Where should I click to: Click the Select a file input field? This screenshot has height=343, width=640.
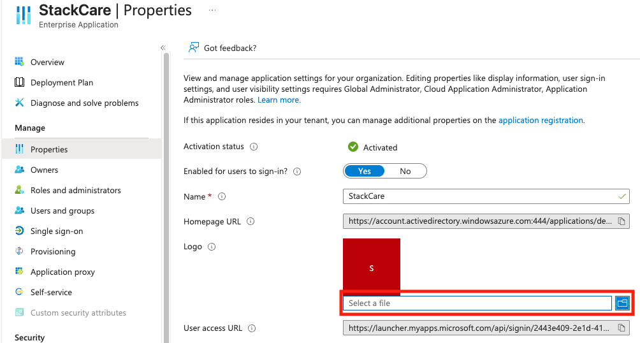477,303
